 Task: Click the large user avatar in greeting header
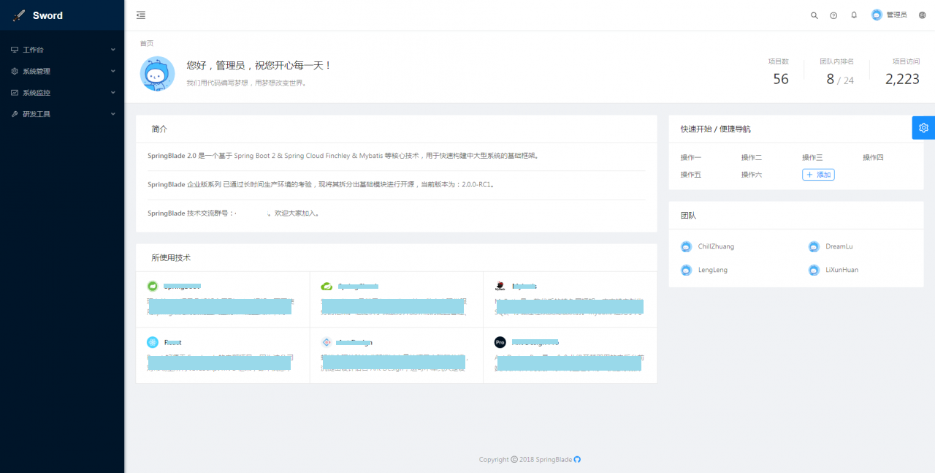pos(157,74)
